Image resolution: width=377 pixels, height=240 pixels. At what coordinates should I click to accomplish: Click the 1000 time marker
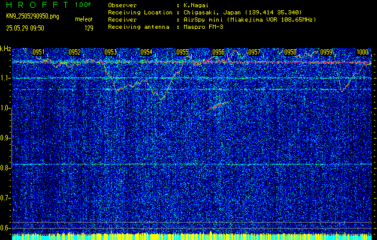(363, 52)
